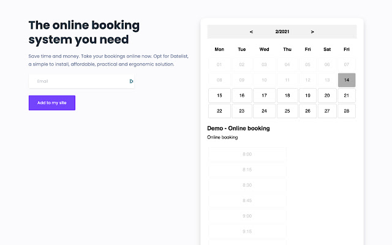Screen dimensions: 392x245
Task: Go to previous month arrow
Action: (251, 32)
